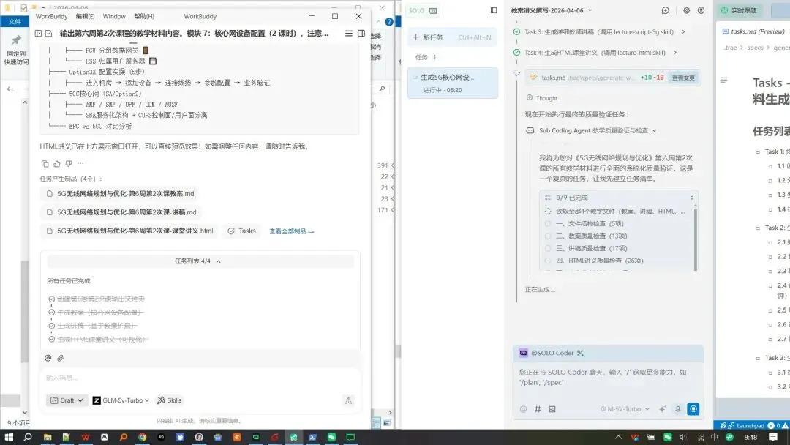Open the Craft mode dropdown
This screenshot has width=790, height=445.
coord(67,400)
